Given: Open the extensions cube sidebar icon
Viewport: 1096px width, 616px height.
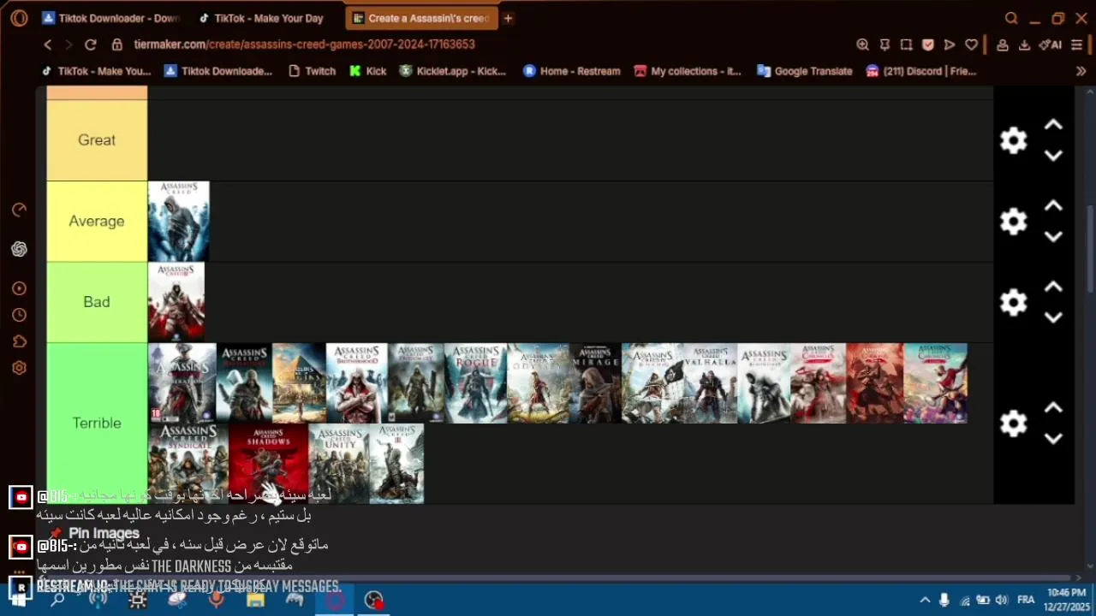Looking at the screenshot, I should coord(19,341).
